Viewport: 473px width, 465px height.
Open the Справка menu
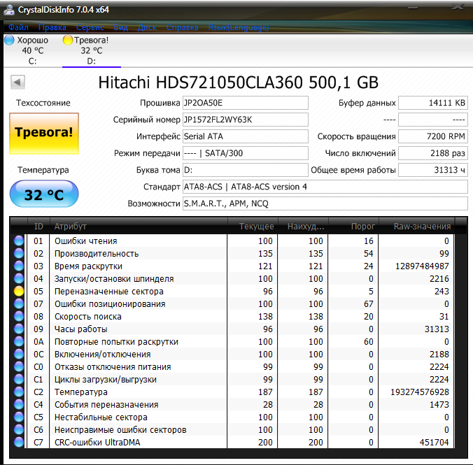pos(182,27)
